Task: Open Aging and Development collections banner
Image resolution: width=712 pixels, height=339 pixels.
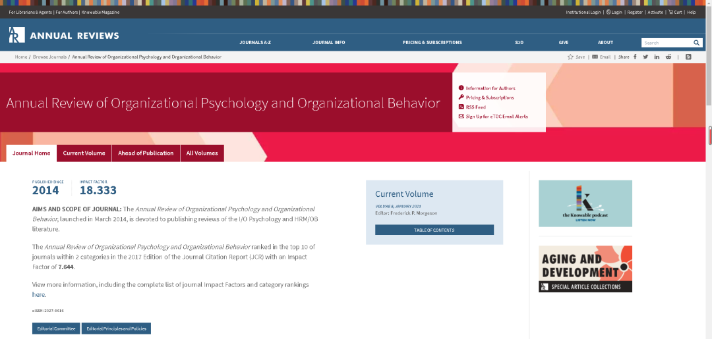Action: tap(585, 269)
